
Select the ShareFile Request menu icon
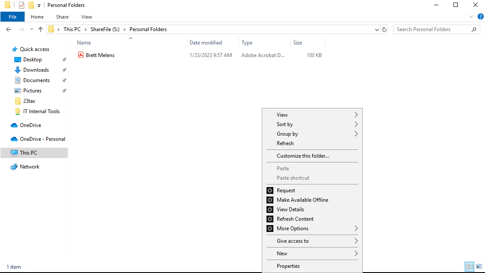(269, 190)
